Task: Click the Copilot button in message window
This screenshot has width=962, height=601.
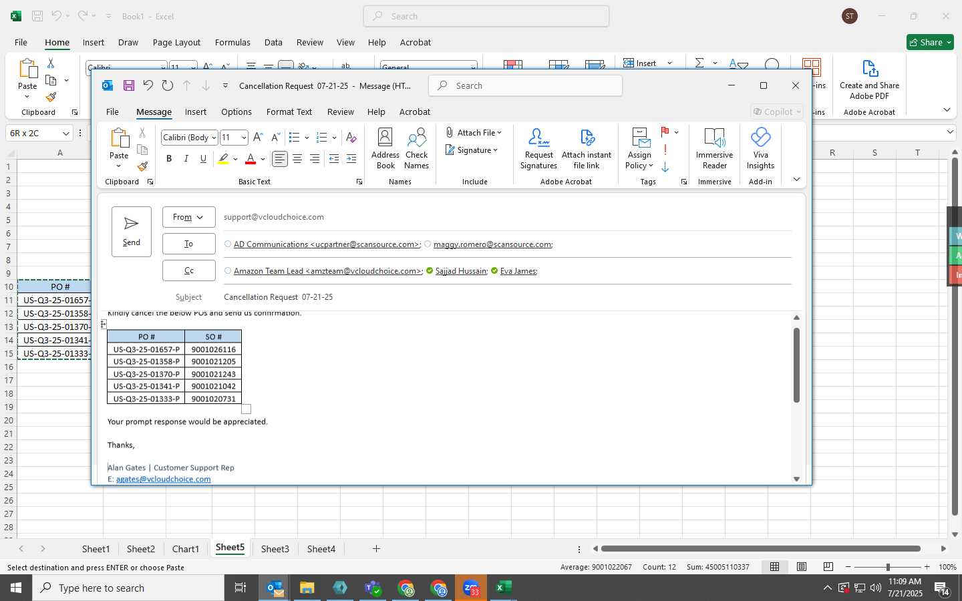Action: [776, 112]
